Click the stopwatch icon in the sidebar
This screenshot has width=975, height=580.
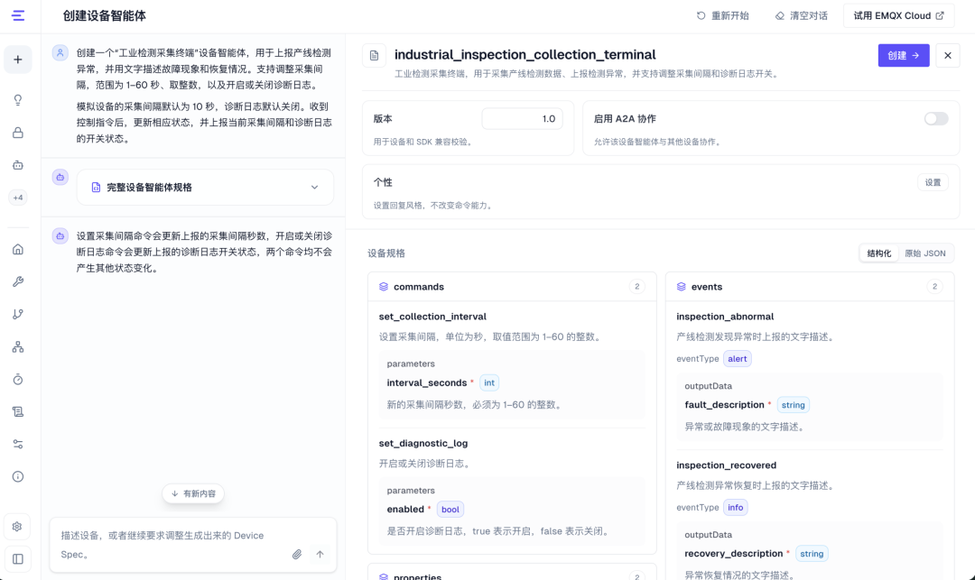pyautogui.click(x=18, y=380)
